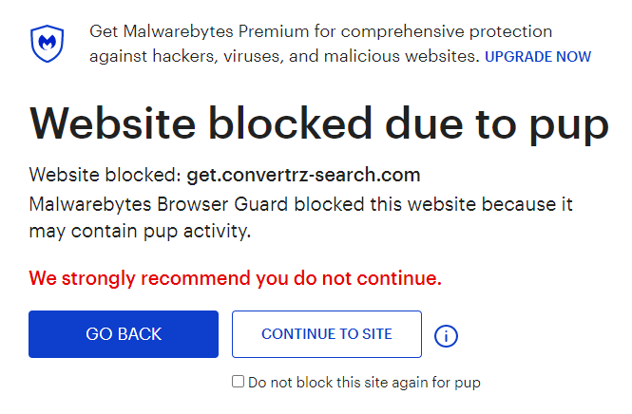Click 'for pup' at the checkbox label's end

(458, 383)
